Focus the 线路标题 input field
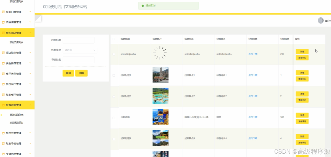The image size is (331, 157). [x=79, y=40]
